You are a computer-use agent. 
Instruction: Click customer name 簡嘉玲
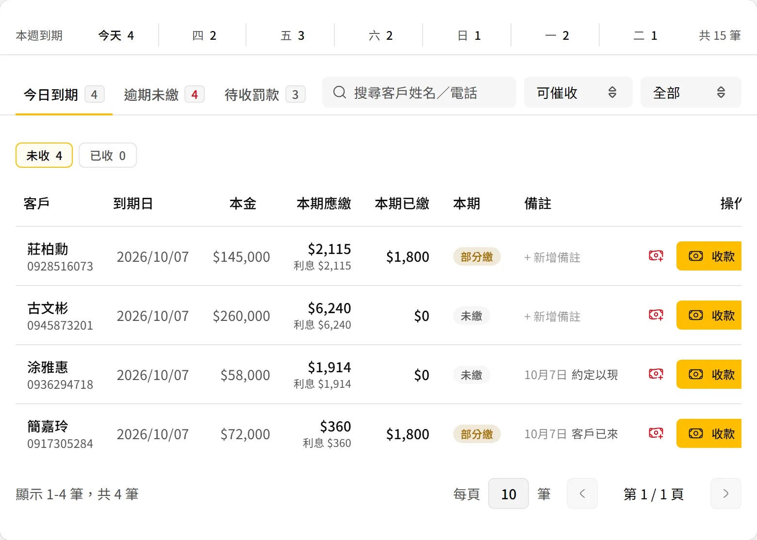pos(48,426)
